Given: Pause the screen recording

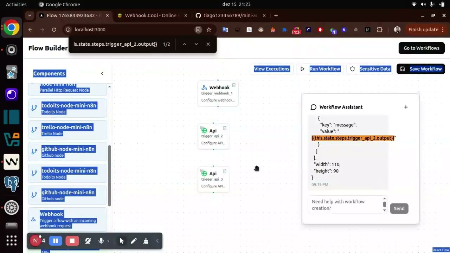Looking at the screenshot, I should coord(56,241).
